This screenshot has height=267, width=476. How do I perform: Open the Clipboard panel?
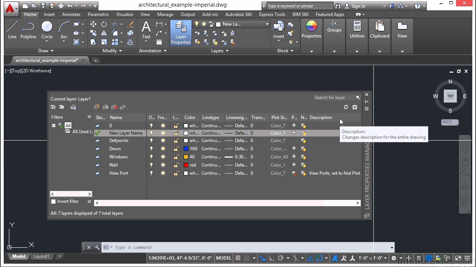[x=380, y=30]
